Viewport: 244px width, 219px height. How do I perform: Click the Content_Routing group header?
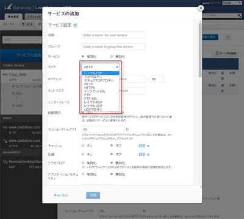click(x=13, y=65)
